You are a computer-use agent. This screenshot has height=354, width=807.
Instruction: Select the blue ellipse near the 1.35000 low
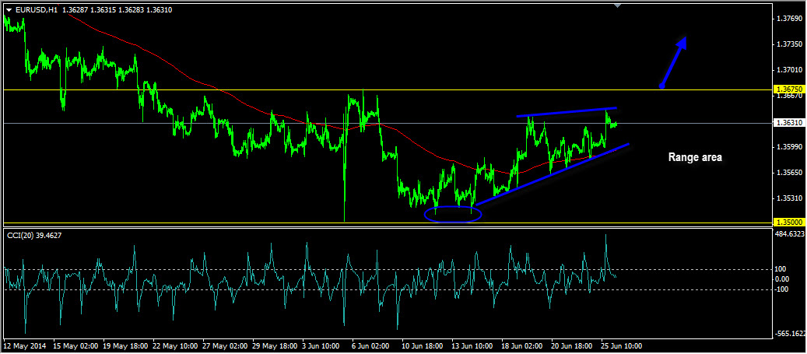pyautogui.click(x=453, y=214)
